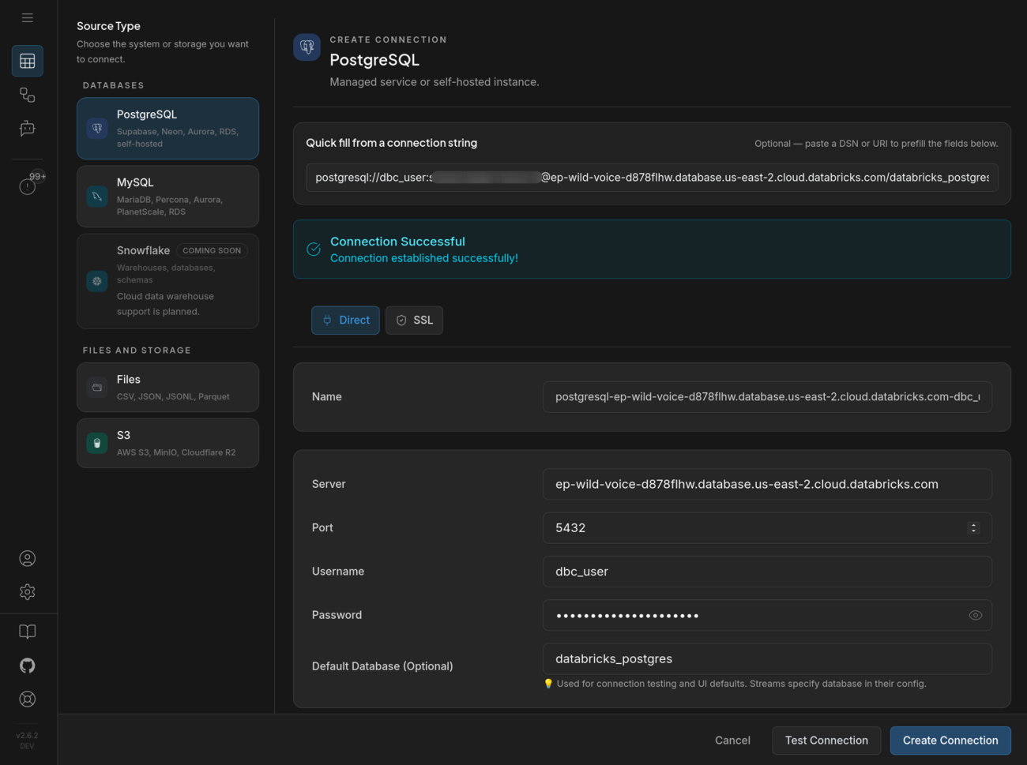Click the Server input field
The width and height of the screenshot is (1027, 765).
tap(767, 484)
